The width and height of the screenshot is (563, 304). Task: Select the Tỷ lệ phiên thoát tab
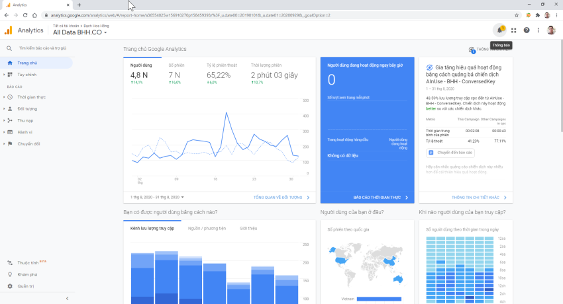221,73
